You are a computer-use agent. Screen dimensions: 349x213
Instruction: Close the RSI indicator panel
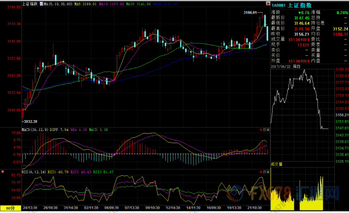(x=268, y=172)
